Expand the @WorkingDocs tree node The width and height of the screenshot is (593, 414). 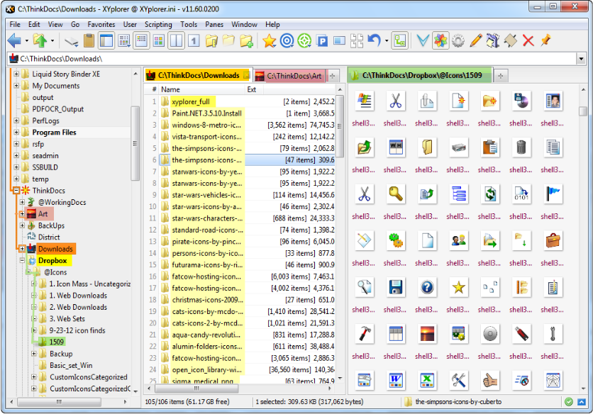tap(22, 202)
